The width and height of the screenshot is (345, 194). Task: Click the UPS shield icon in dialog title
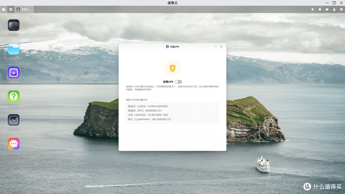pos(167,47)
